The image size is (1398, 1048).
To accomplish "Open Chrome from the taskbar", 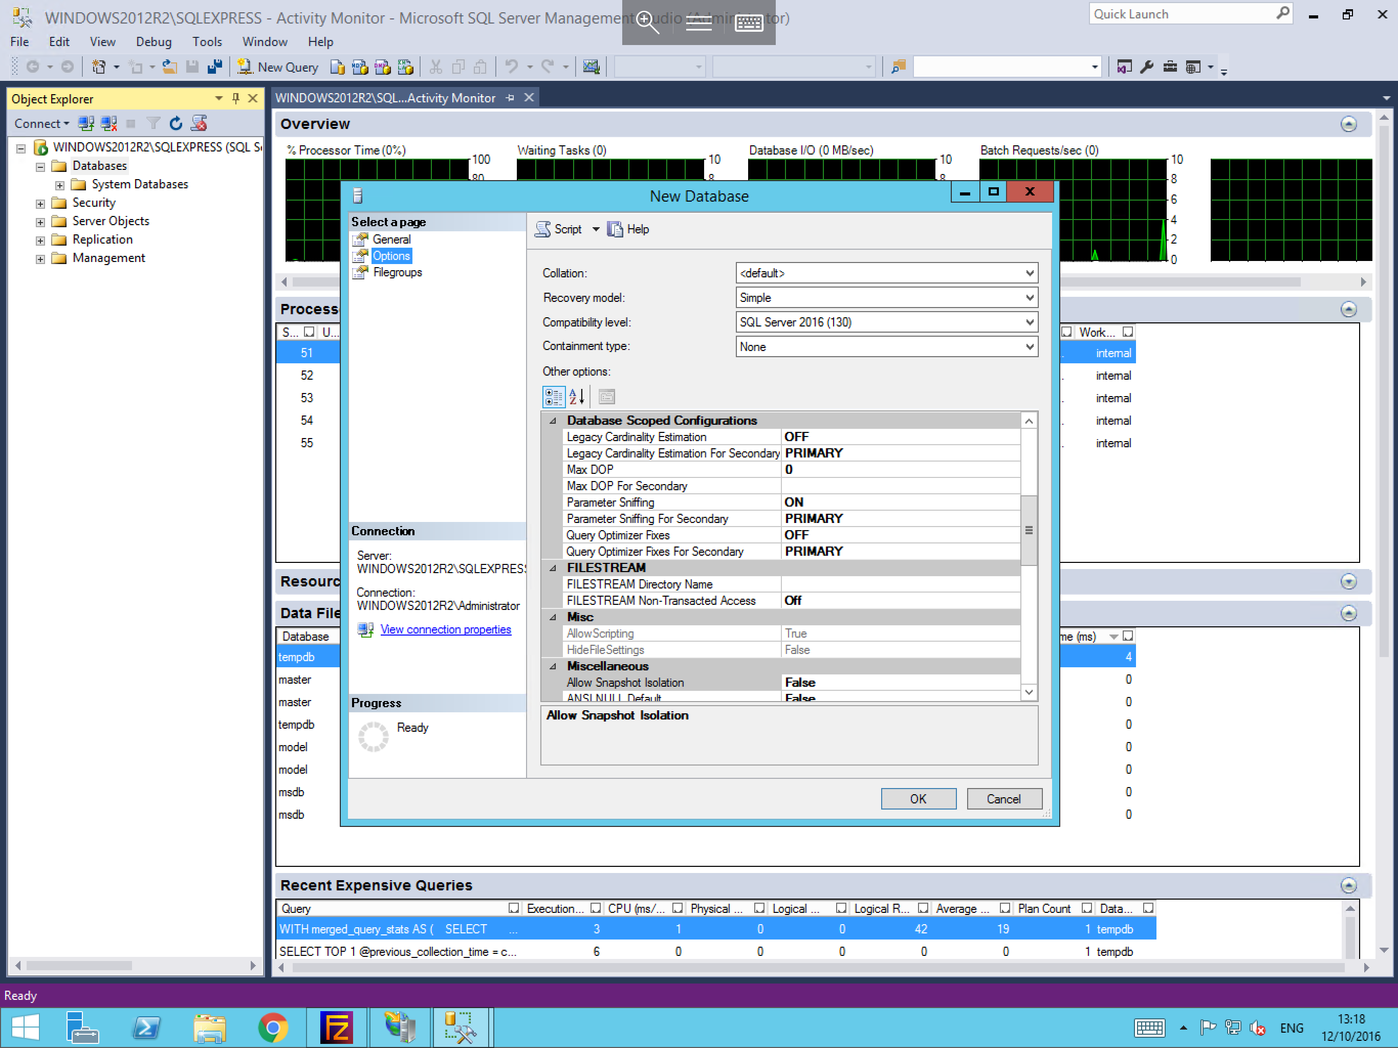I will [x=273, y=1028].
